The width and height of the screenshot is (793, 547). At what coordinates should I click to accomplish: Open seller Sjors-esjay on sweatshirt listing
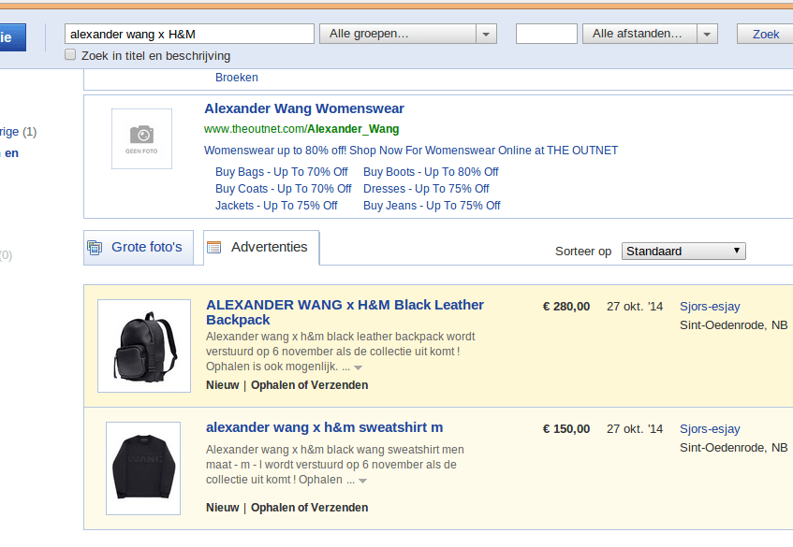pyautogui.click(x=710, y=429)
